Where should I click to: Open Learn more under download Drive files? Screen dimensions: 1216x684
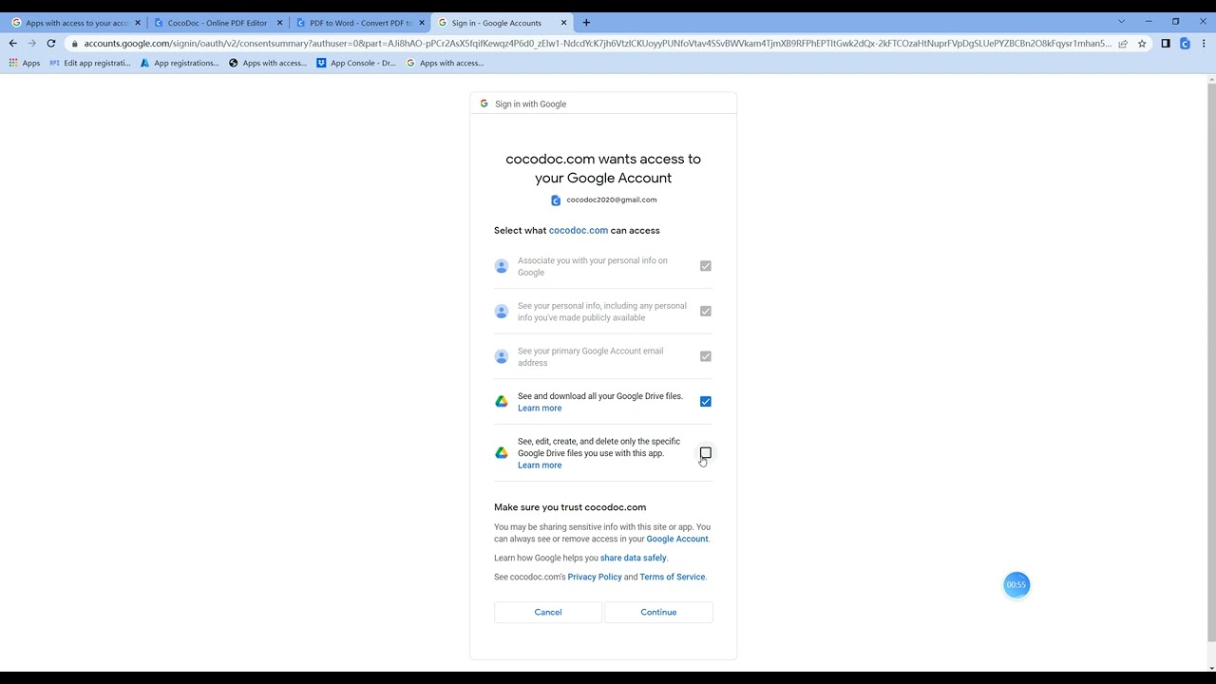[540, 408]
